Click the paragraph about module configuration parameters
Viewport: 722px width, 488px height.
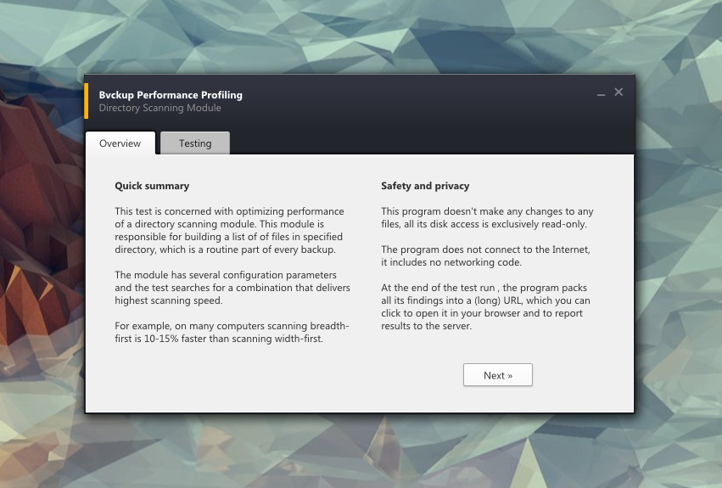[x=232, y=288]
